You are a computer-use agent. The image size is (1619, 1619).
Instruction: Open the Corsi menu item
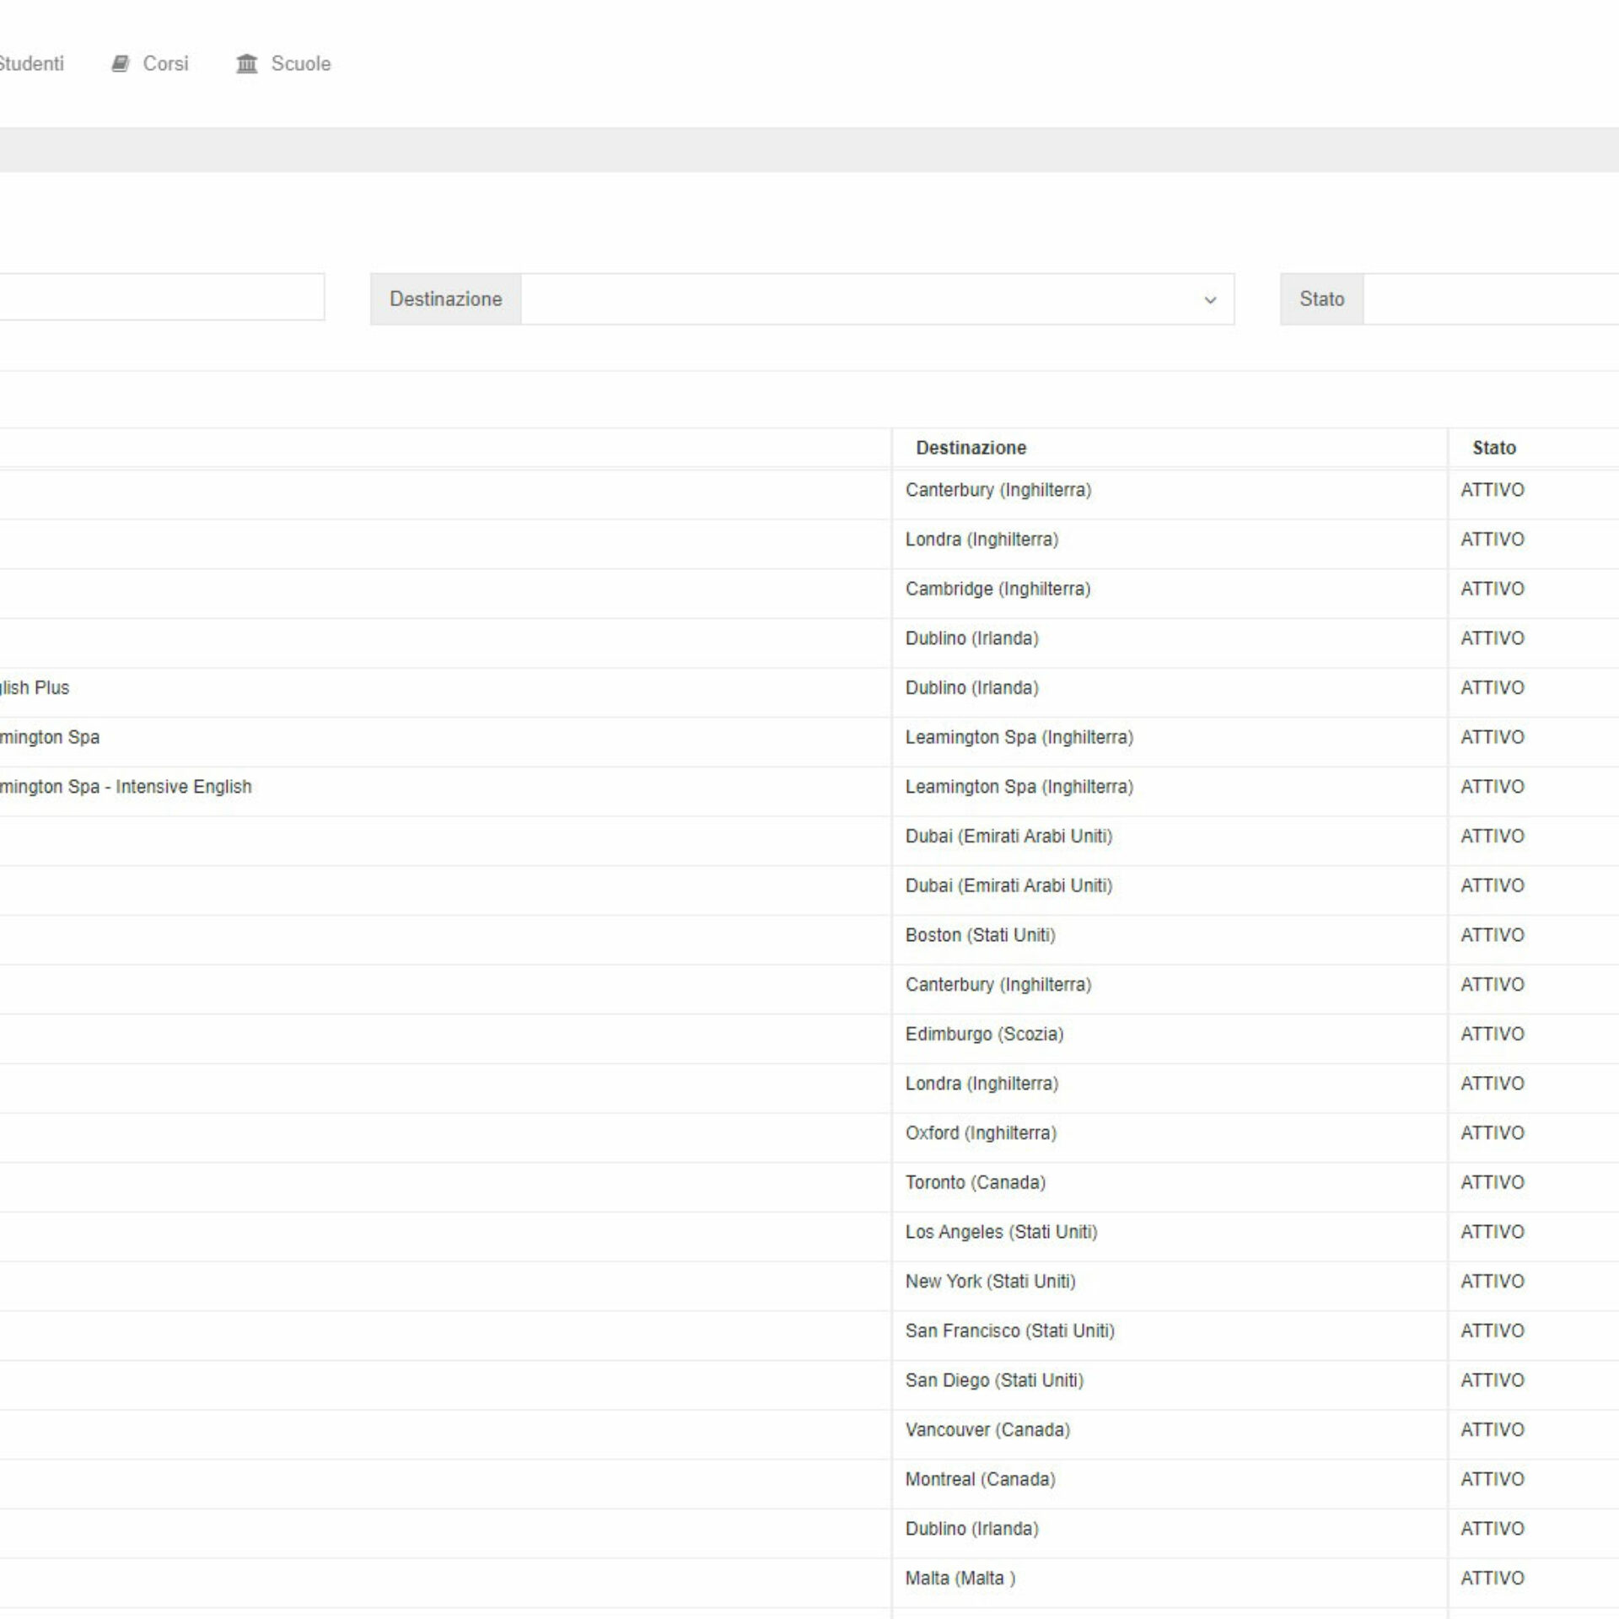click(165, 64)
